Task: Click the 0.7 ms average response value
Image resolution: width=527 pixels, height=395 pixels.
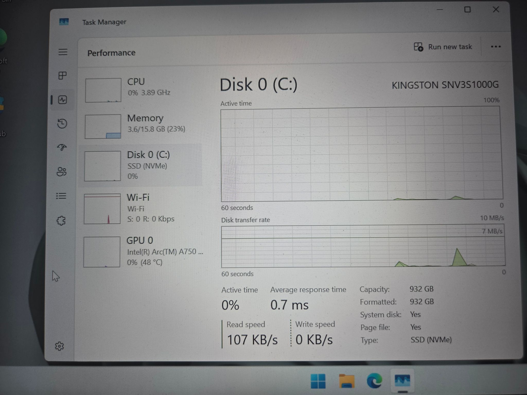Action: pyautogui.click(x=289, y=305)
